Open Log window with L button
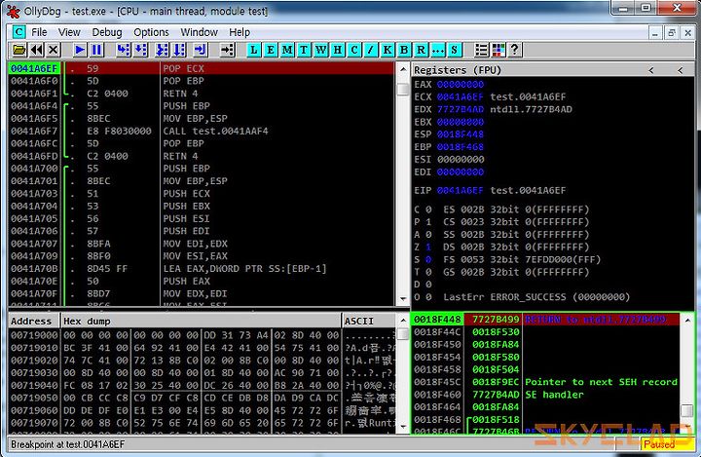The width and height of the screenshot is (701, 457). 253,50
